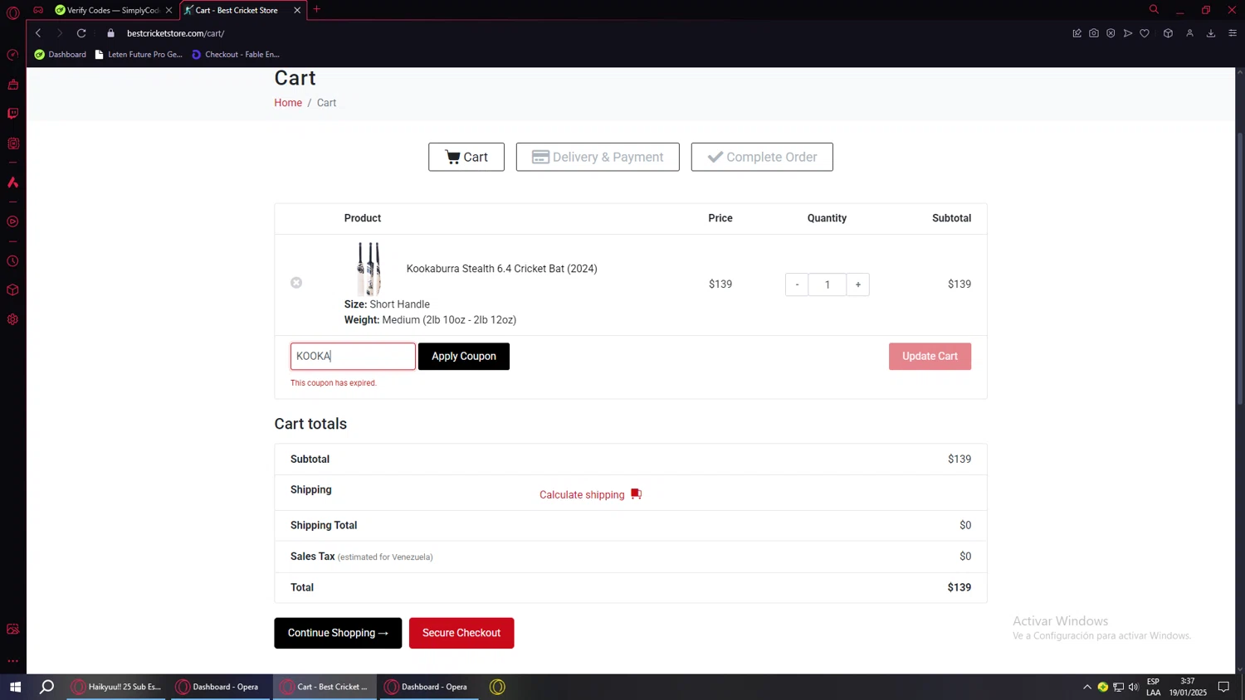Open Calculate shipping link
The width and height of the screenshot is (1245, 700).
[582, 495]
